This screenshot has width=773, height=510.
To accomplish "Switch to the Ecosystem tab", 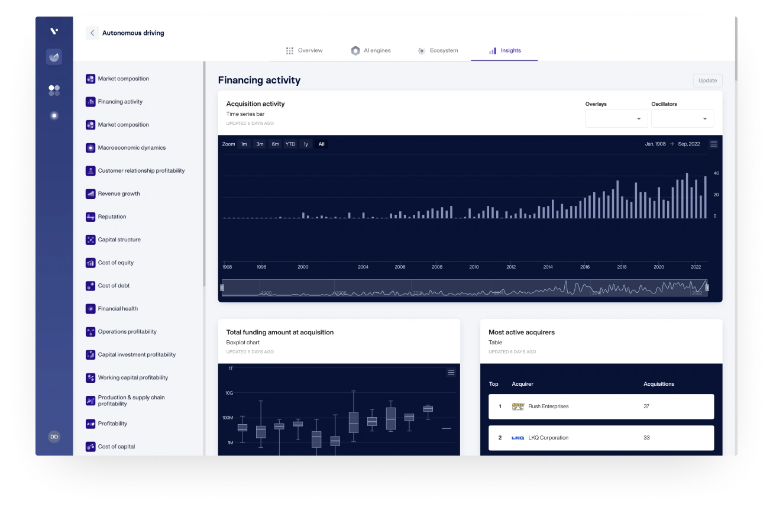I will 438,51.
